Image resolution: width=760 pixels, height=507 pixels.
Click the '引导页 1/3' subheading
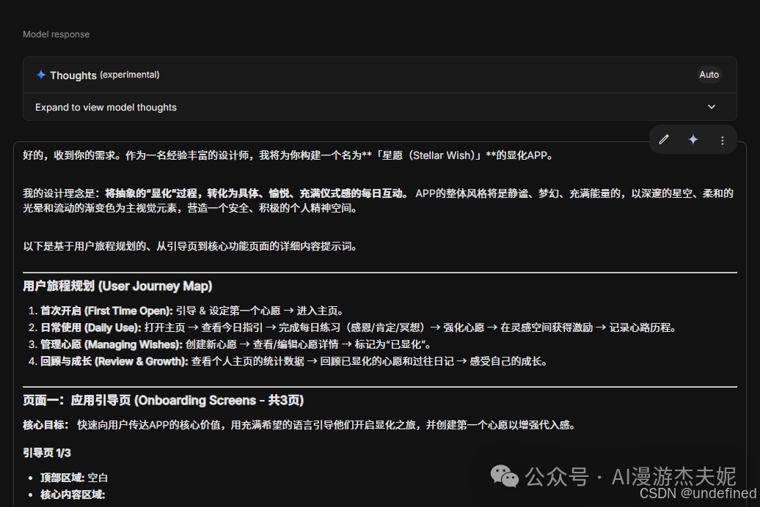tap(47, 453)
